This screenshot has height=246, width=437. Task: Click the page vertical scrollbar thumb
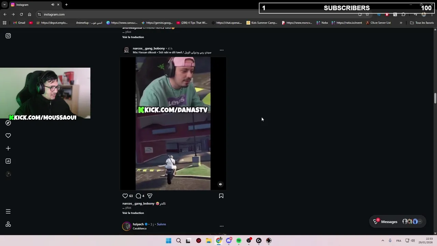coord(435,98)
